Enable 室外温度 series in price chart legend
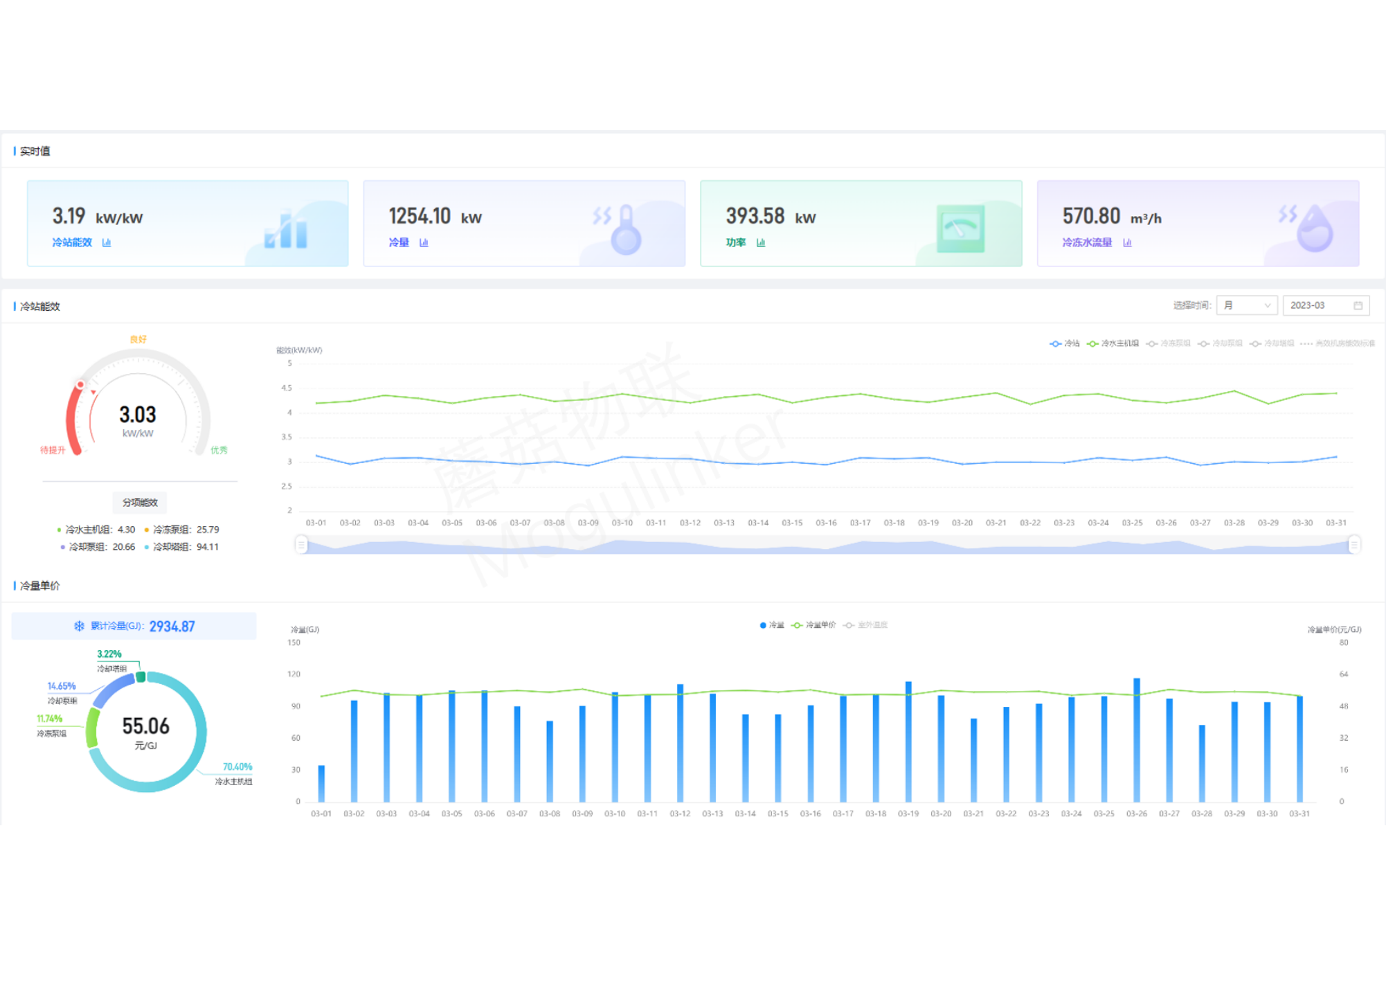Viewport: 1386px width, 997px height. 865,625
